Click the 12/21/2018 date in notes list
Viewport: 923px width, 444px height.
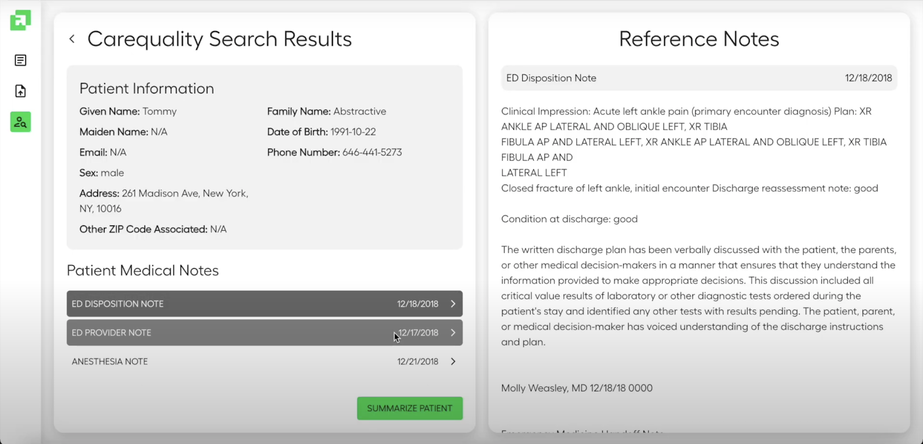pyautogui.click(x=418, y=362)
